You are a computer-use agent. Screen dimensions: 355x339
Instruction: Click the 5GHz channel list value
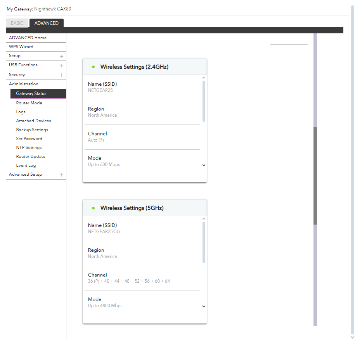click(129, 281)
